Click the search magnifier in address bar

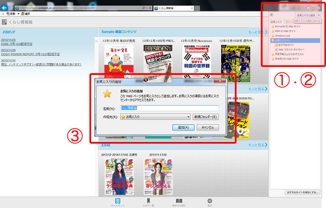[x=144, y=8]
